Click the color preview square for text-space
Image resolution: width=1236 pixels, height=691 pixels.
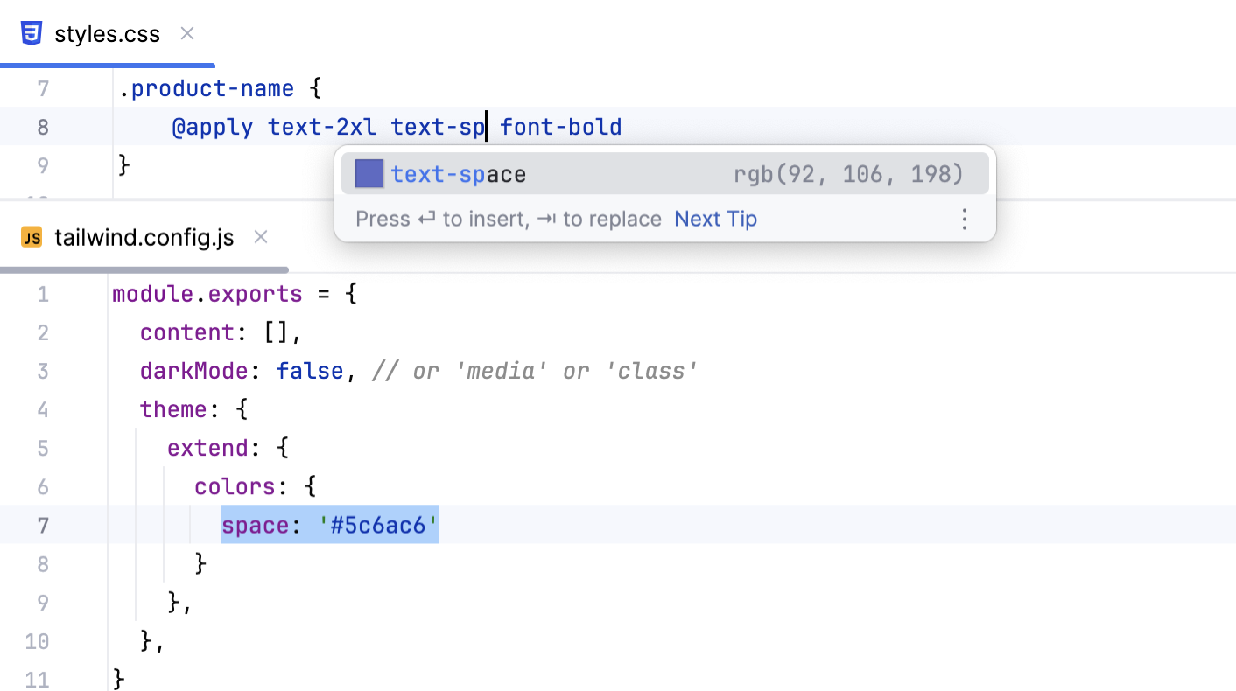pyautogui.click(x=369, y=173)
